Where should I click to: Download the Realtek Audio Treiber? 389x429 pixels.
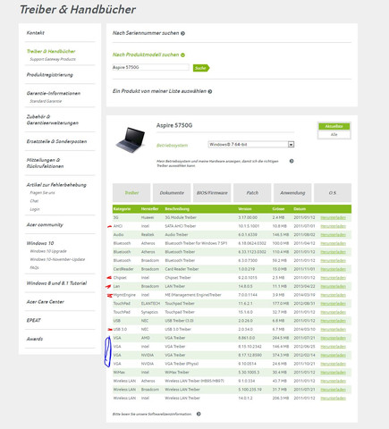click(x=333, y=235)
